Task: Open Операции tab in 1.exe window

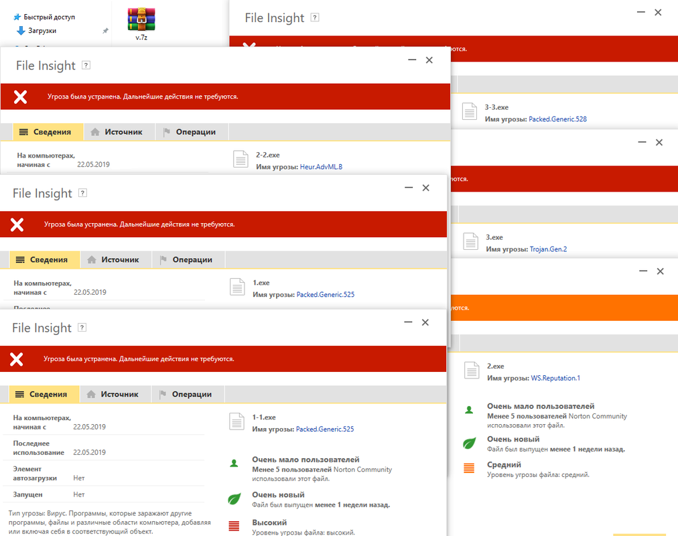Action: [188, 260]
